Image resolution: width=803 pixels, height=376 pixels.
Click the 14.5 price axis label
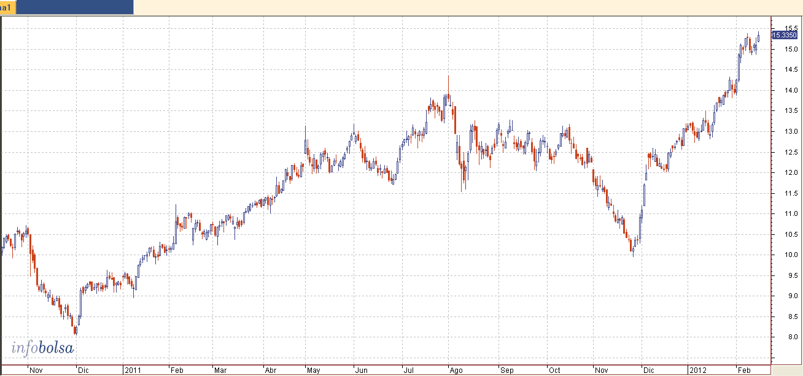(791, 70)
